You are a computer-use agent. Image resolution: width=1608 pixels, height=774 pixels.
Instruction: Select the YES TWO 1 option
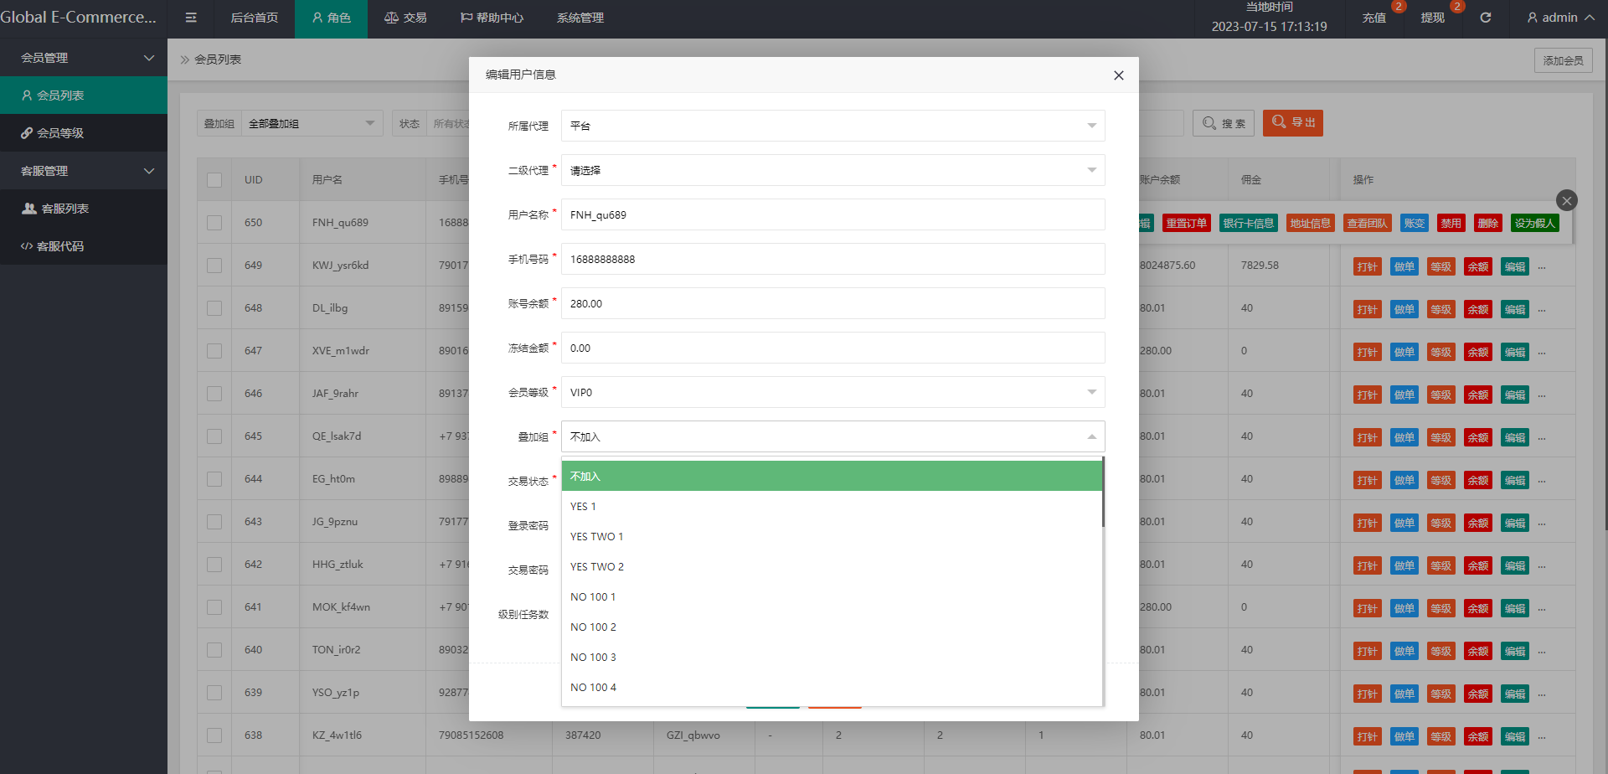pyautogui.click(x=832, y=537)
